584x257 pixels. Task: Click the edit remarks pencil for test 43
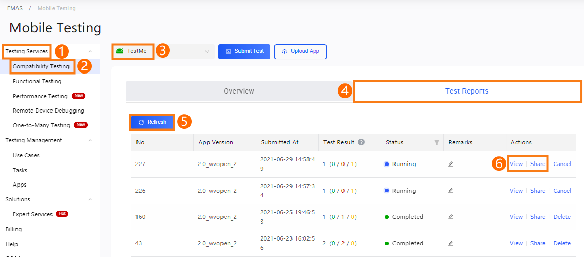(450, 243)
